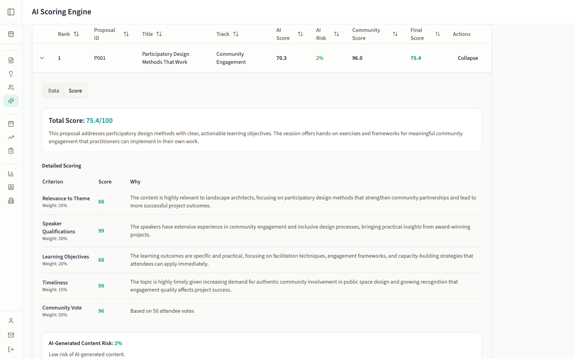Collapse row P001 with the chevron
The height and width of the screenshot is (359, 575).
[42, 58]
